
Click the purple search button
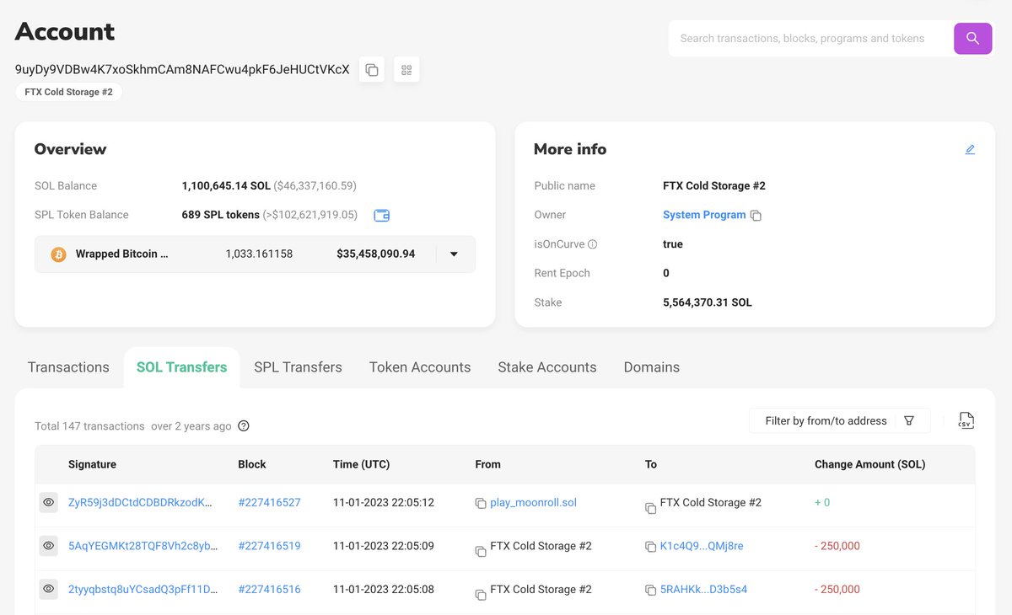click(x=972, y=39)
